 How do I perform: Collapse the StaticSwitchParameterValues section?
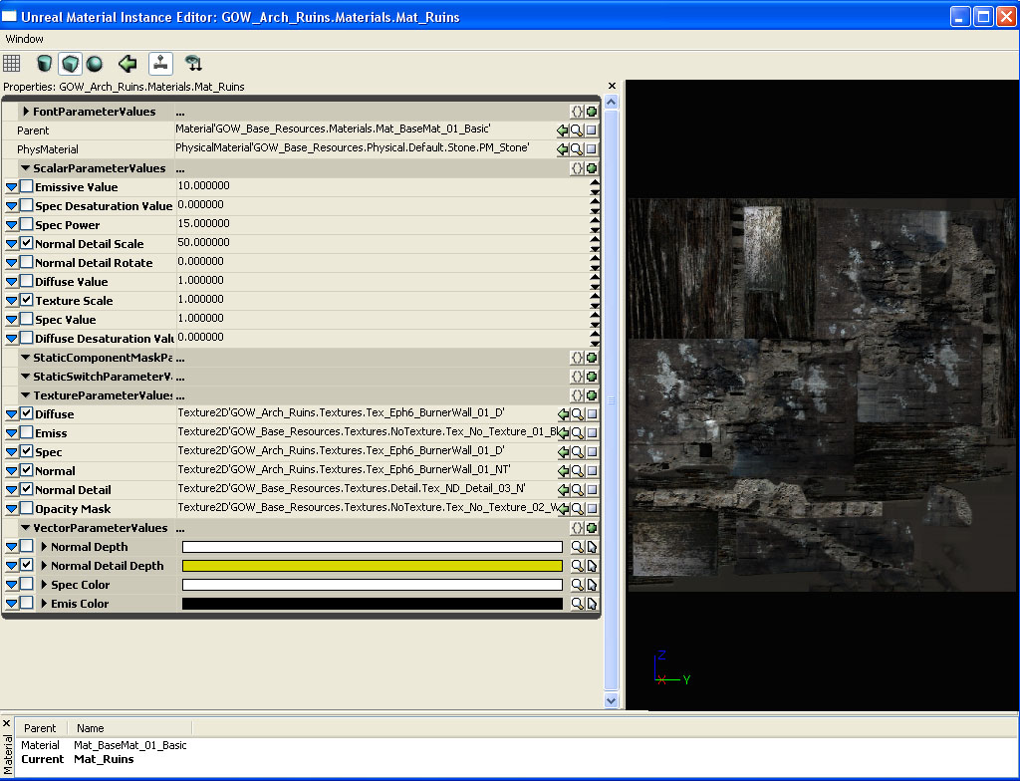[25, 377]
